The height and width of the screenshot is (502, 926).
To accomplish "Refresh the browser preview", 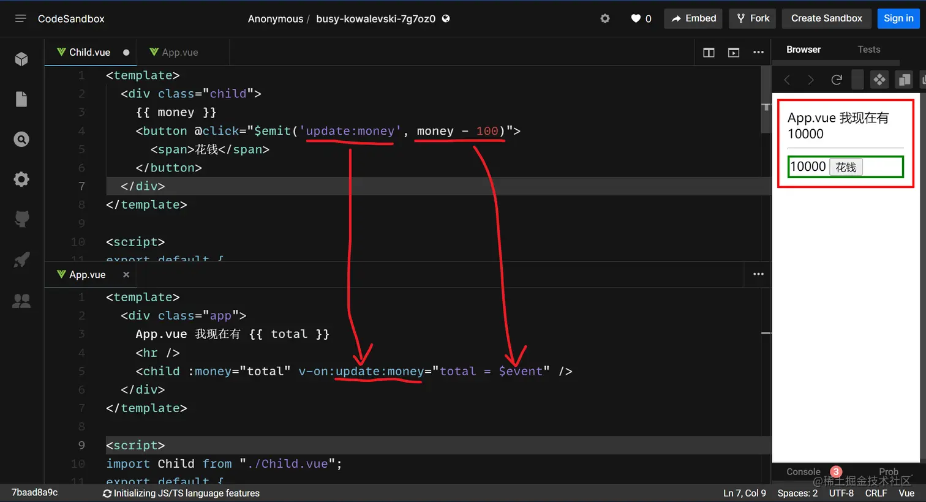I will [x=837, y=79].
